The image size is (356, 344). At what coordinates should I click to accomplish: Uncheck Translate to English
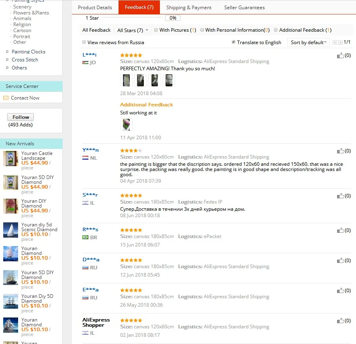233,42
